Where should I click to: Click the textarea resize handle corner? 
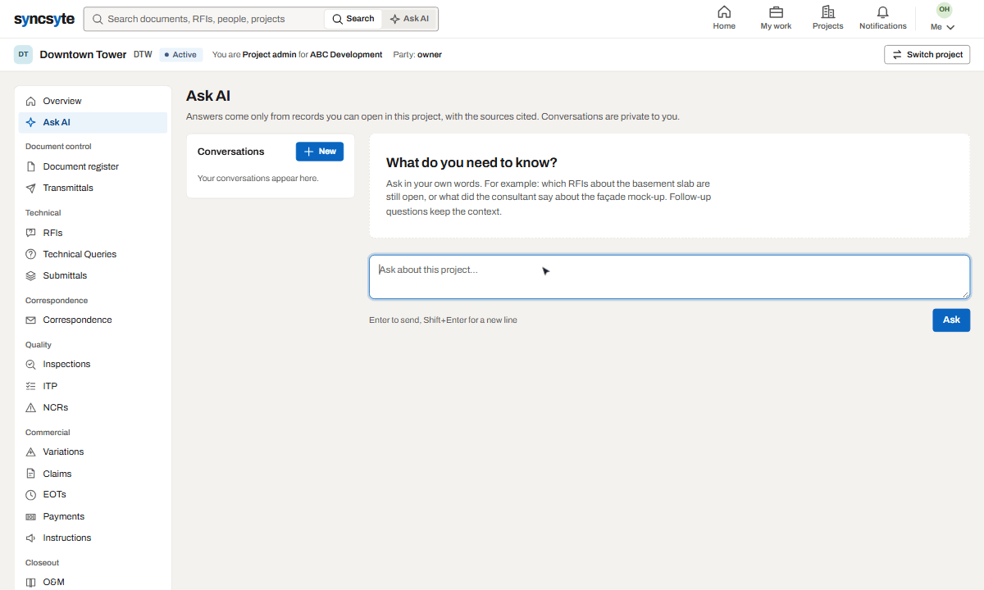[x=965, y=294]
